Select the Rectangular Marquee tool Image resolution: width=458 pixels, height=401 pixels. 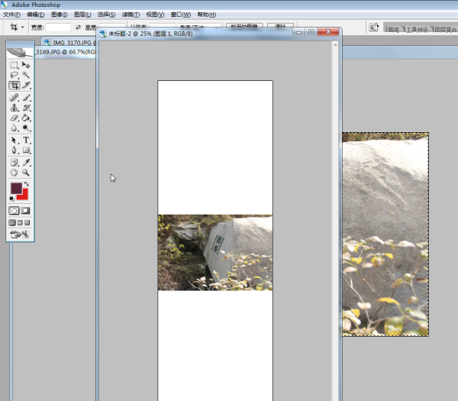pos(14,65)
